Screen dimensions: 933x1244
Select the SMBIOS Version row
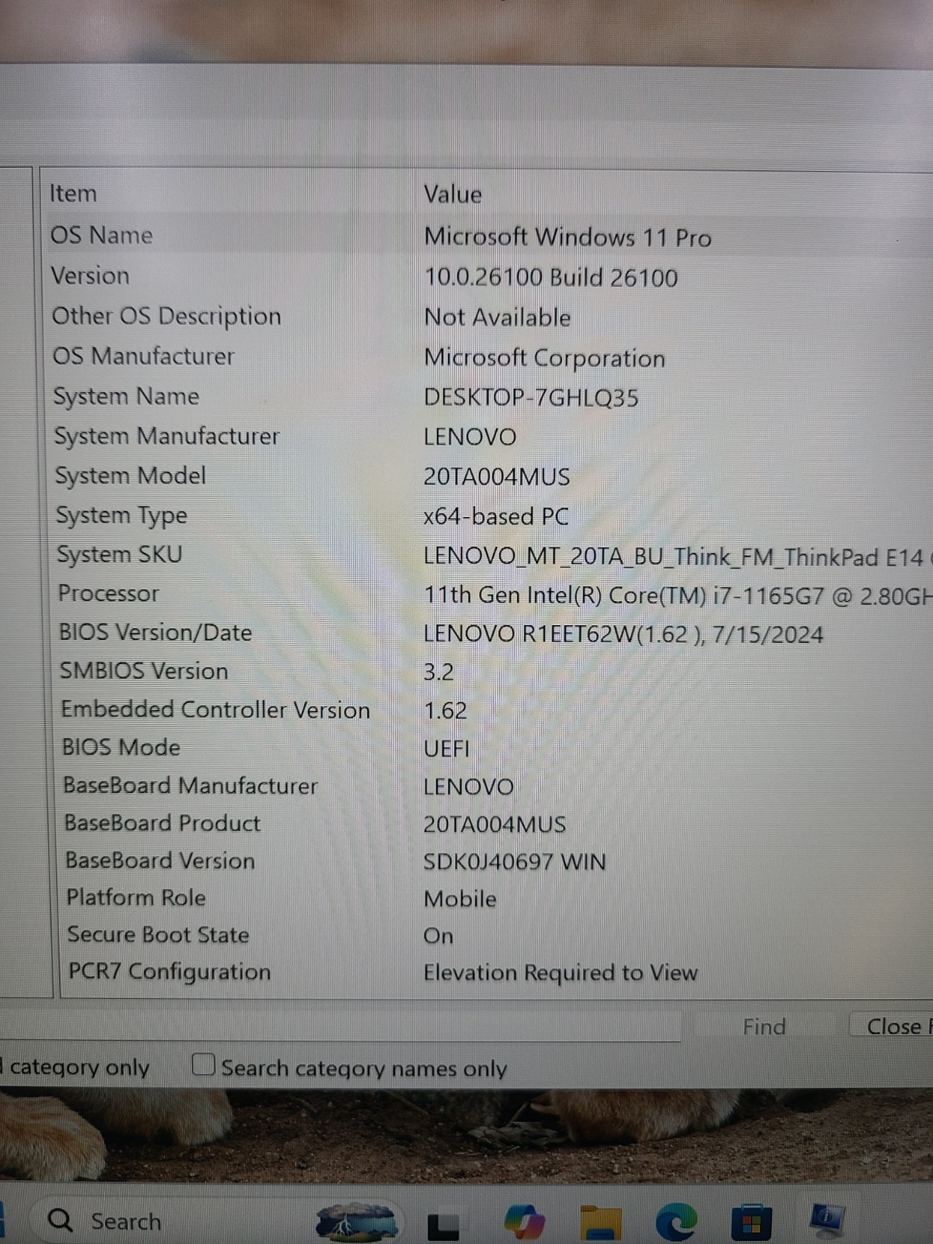pyautogui.click(x=490, y=671)
